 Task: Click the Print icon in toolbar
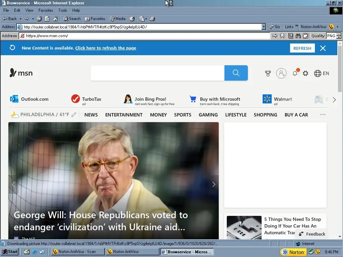click(x=152, y=19)
